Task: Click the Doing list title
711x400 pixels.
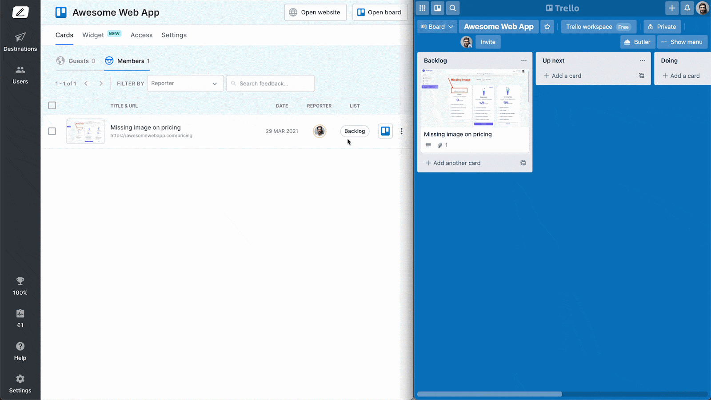Action: click(669, 60)
